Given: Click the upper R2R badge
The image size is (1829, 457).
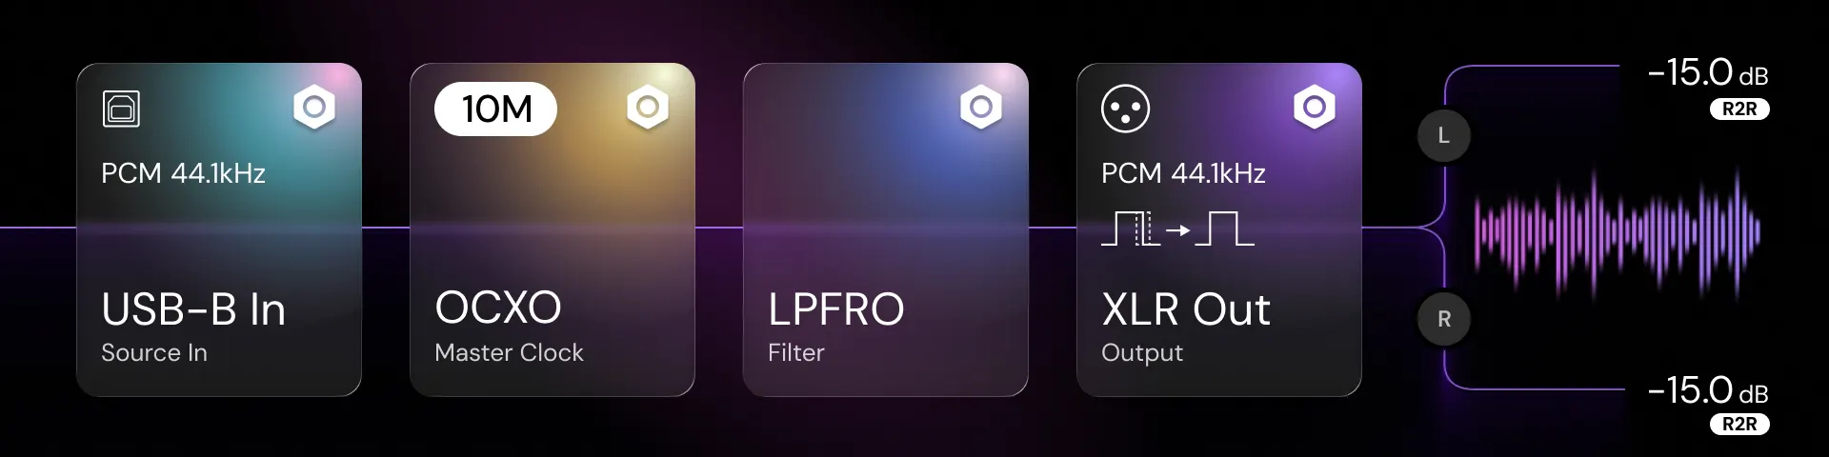Looking at the screenshot, I should 1739,109.
